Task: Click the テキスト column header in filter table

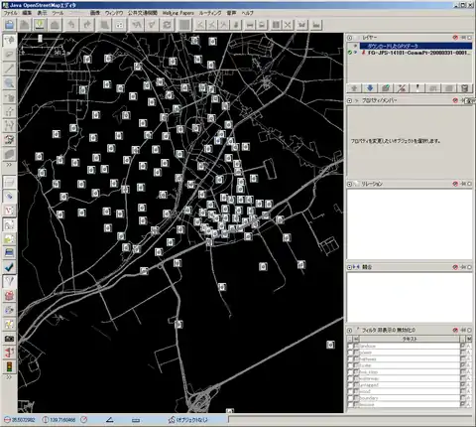Action: coord(410,339)
